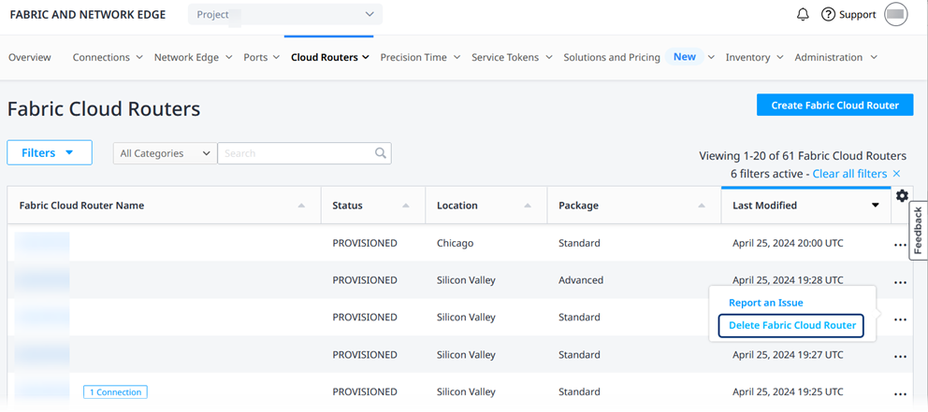
Task: Click the Support help icon
Action: coord(828,15)
